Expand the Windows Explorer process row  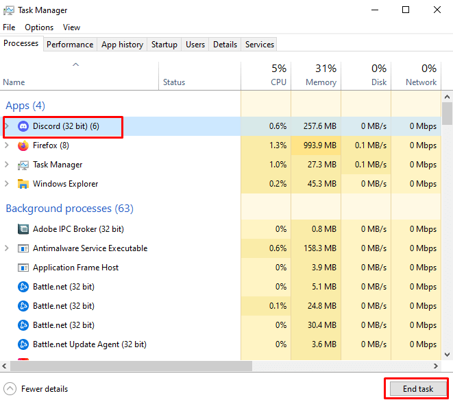point(7,184)
